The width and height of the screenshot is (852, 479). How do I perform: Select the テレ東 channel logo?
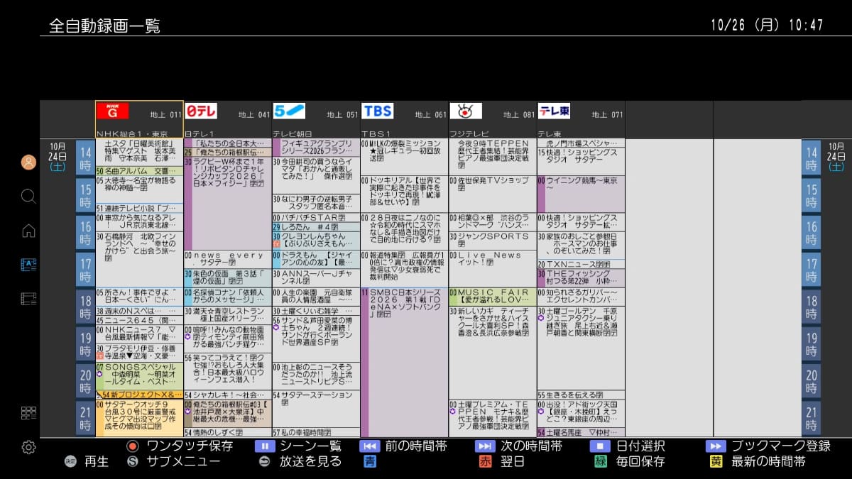(x=555, y=111)
